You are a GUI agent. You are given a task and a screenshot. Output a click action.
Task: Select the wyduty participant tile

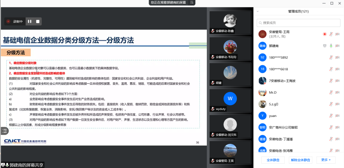(230, 100)
